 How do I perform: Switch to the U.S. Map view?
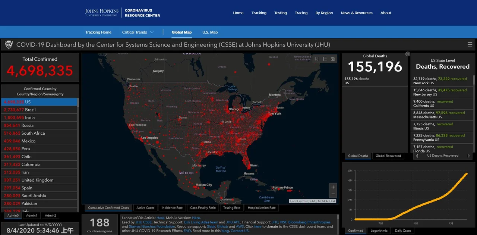coord(210,32)
